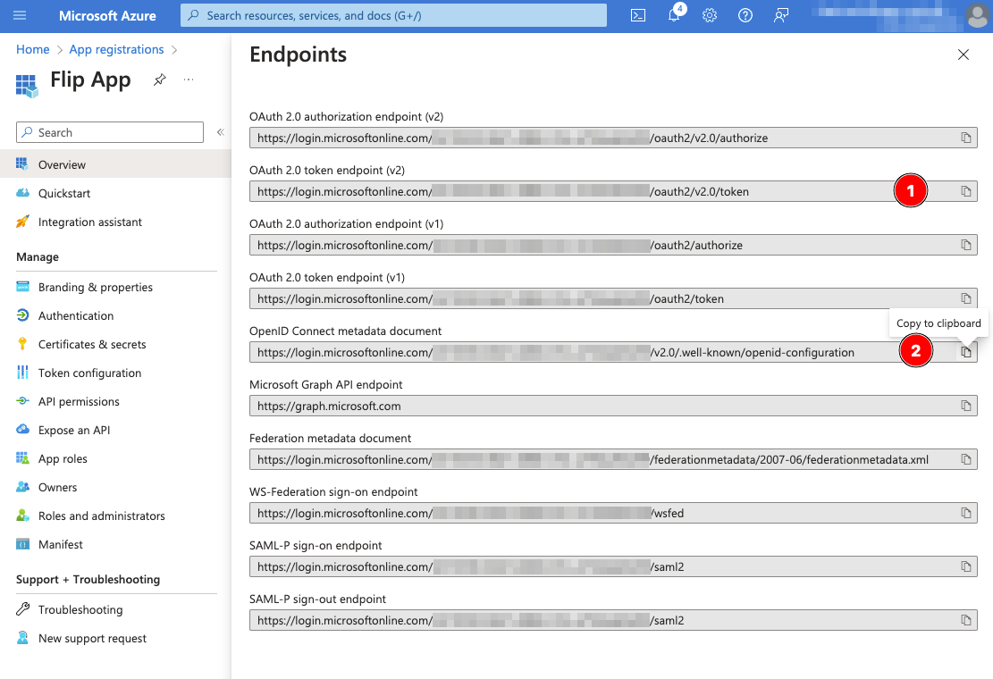
Task: Copy the OAuth 2.0 token endpoint v2
Action: click(965, 190)
